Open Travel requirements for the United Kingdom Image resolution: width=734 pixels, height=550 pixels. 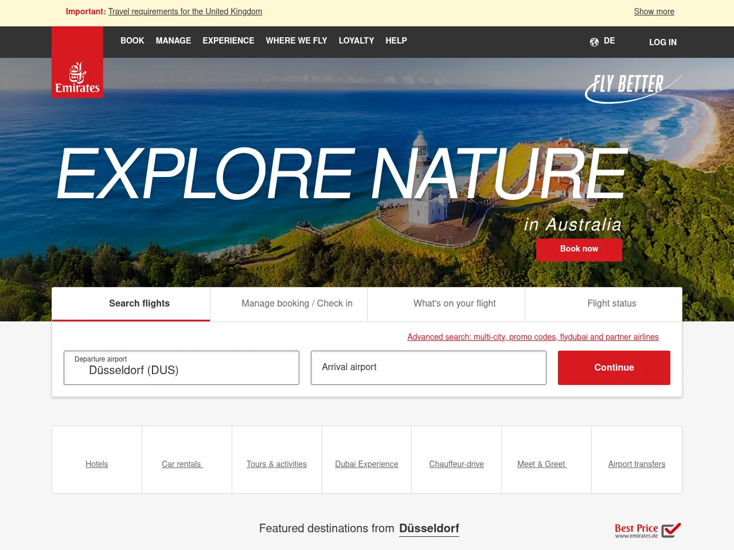click(185, 11)
